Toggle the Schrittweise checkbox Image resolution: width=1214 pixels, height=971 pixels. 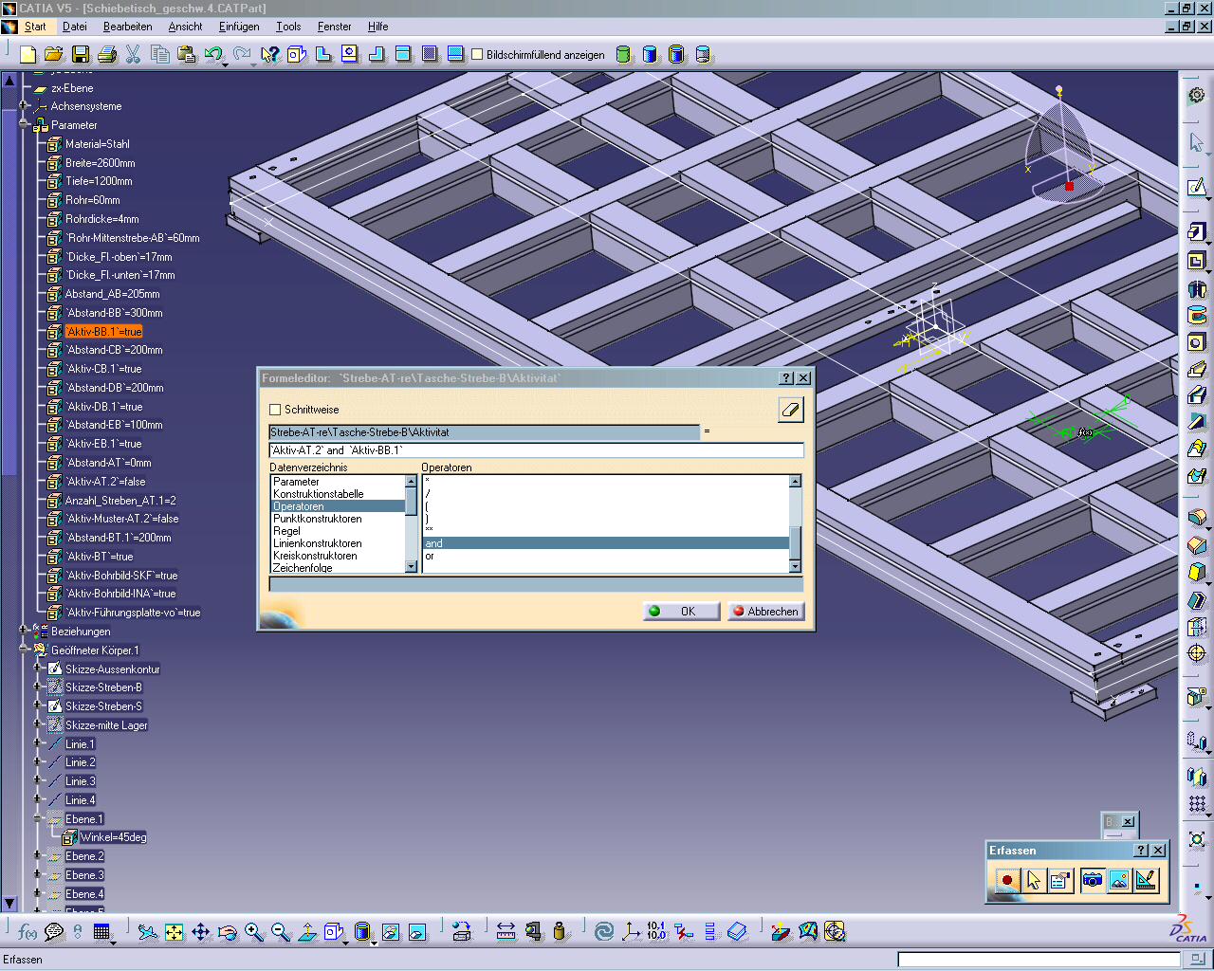(275, 410)
